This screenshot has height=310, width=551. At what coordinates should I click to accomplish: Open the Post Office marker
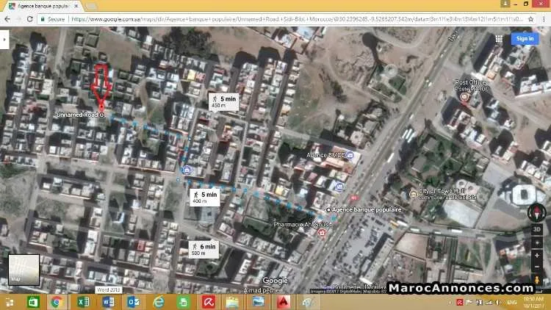(464, 96)
